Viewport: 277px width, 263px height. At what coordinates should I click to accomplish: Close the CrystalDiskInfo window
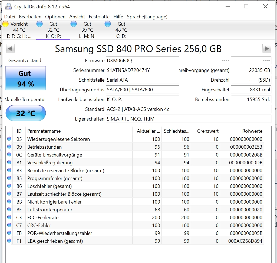click(265, 6)
